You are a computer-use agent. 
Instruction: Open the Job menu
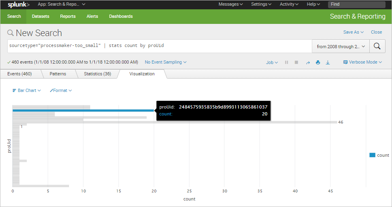(272, 62)
